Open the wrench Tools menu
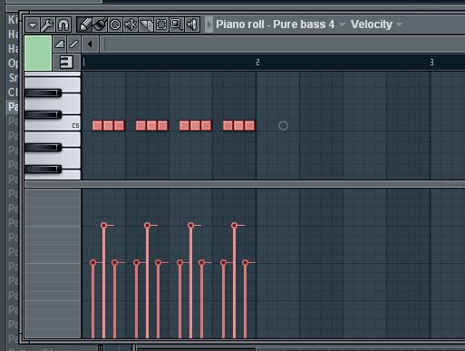The image size is (465, 351). 47,24
